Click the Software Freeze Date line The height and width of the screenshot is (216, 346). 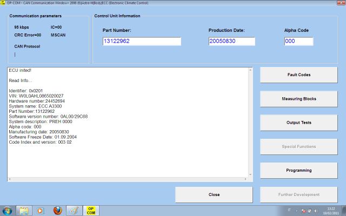(43, 137)
